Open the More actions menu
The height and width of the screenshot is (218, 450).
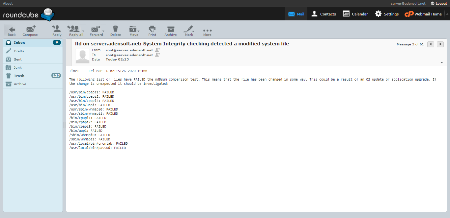tap(207, 31)
